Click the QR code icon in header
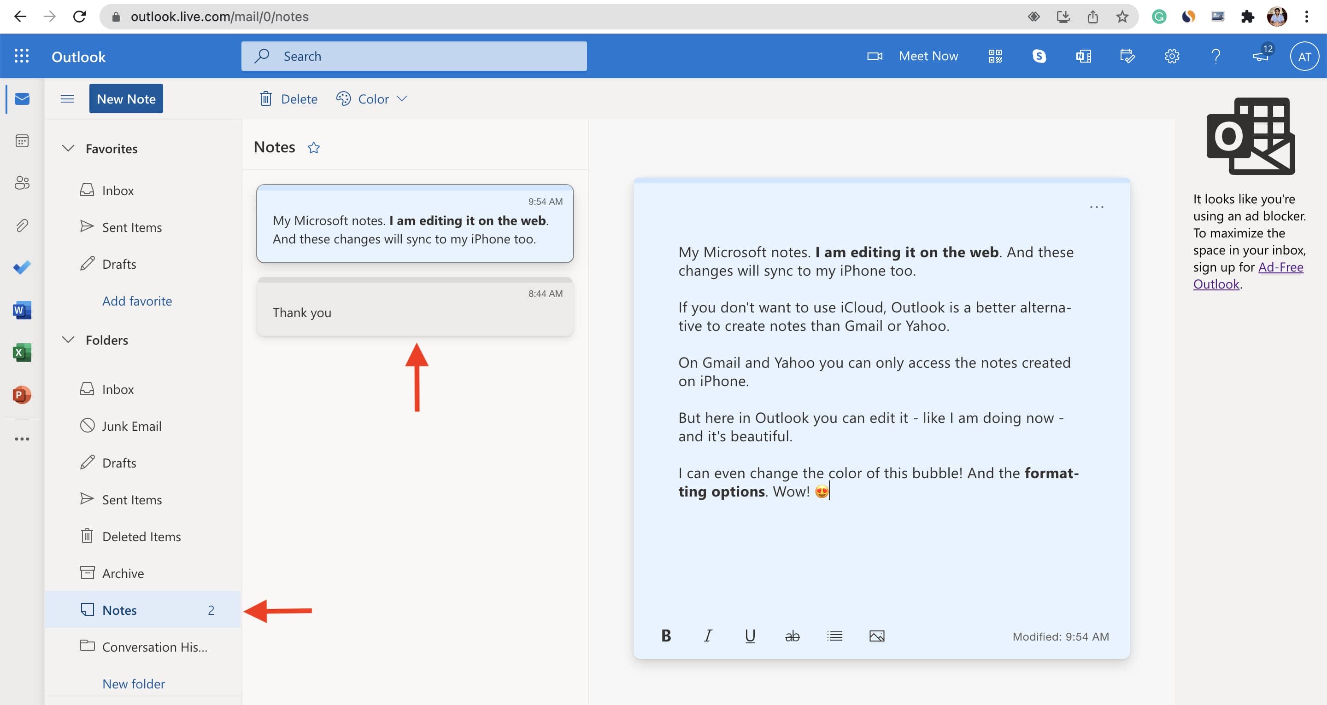 [x=995, y=56]
